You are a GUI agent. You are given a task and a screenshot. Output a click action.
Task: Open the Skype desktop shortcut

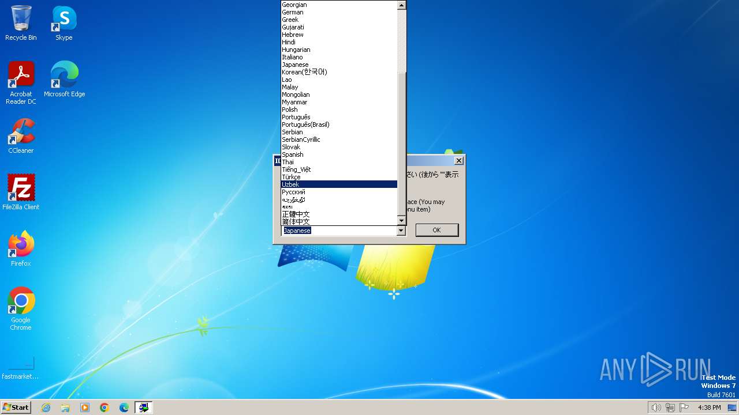(64, 23)
